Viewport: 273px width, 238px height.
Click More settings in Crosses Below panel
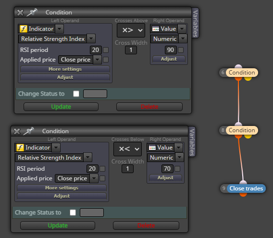(62, 188)
